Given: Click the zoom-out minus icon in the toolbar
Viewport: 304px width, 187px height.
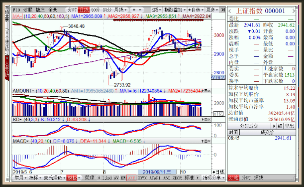Looking at the screenshot, I should (x=140, y=9).
